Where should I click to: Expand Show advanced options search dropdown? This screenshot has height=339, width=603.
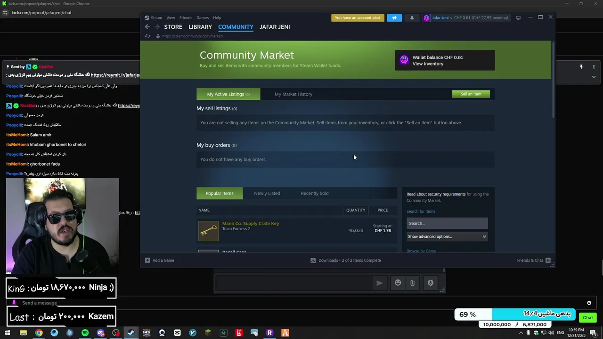(x=447, y=236)
